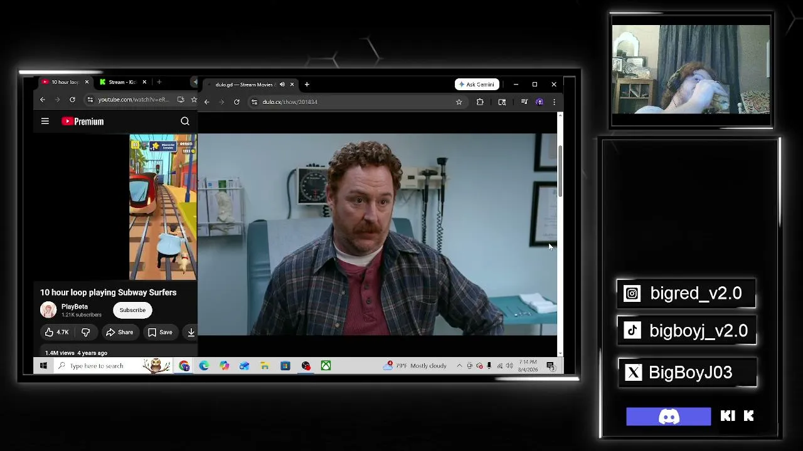Bookmark the dulo.cx page with star

(x=459, y=102)
